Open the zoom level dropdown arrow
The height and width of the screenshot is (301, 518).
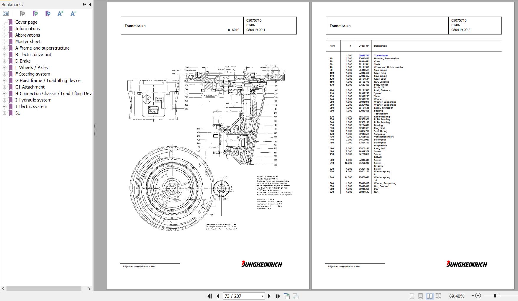pos(473,296)
